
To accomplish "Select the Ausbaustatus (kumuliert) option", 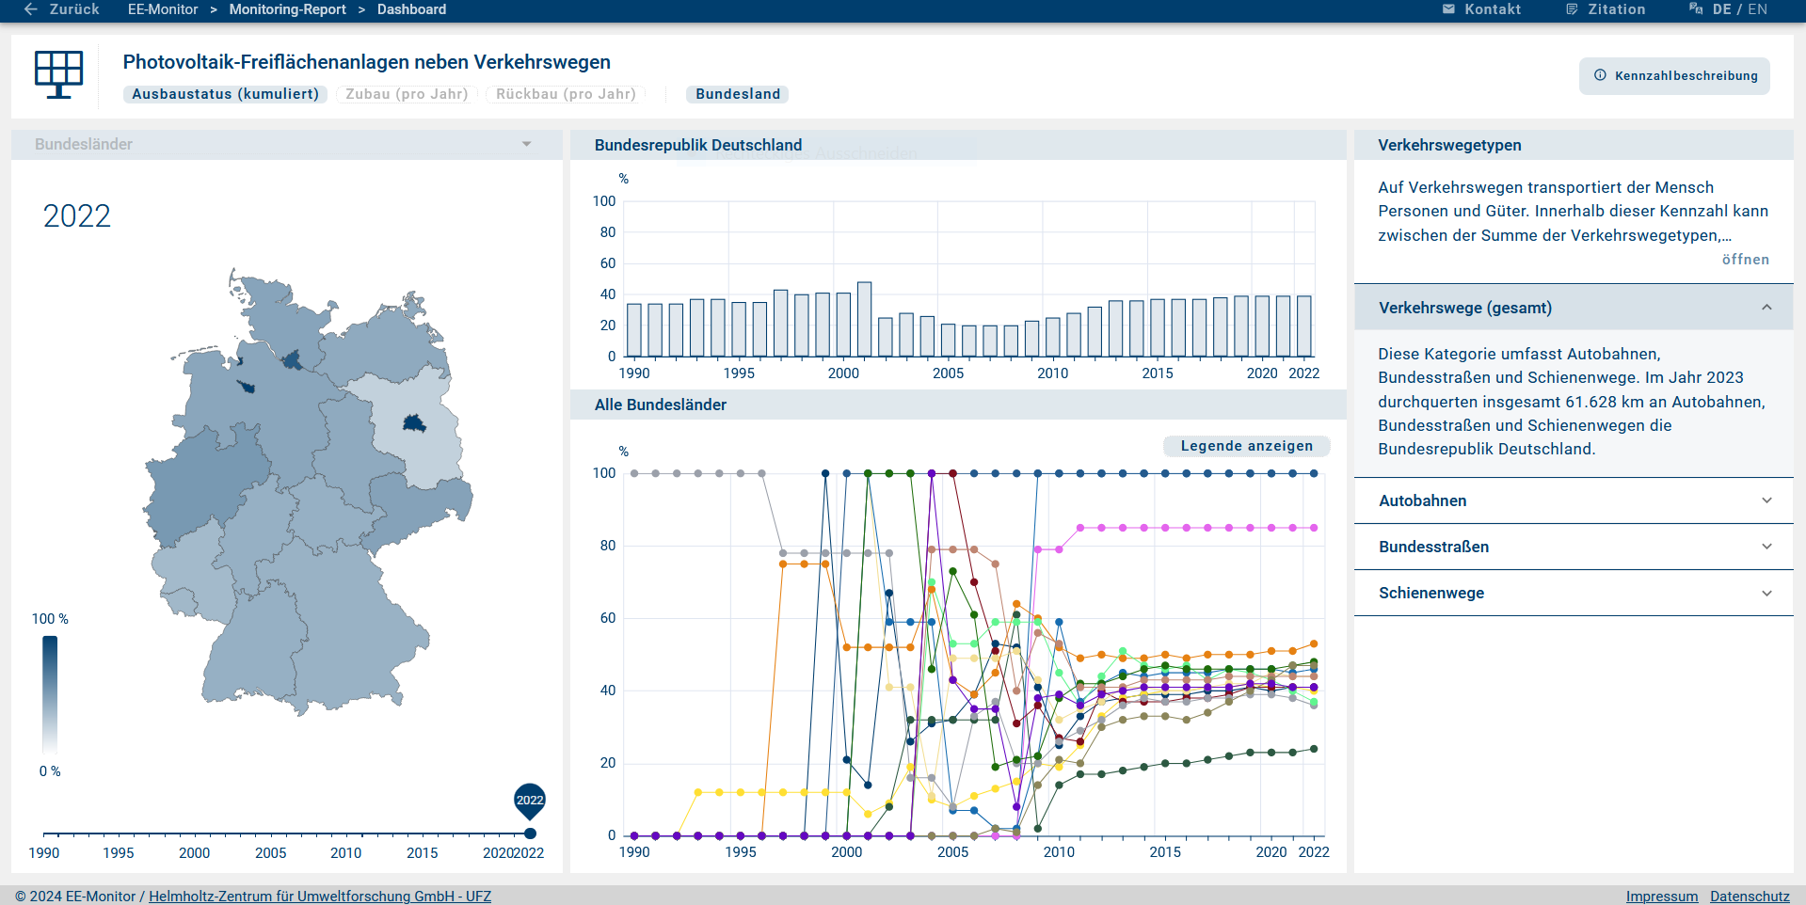I will [x=225, y=94].
